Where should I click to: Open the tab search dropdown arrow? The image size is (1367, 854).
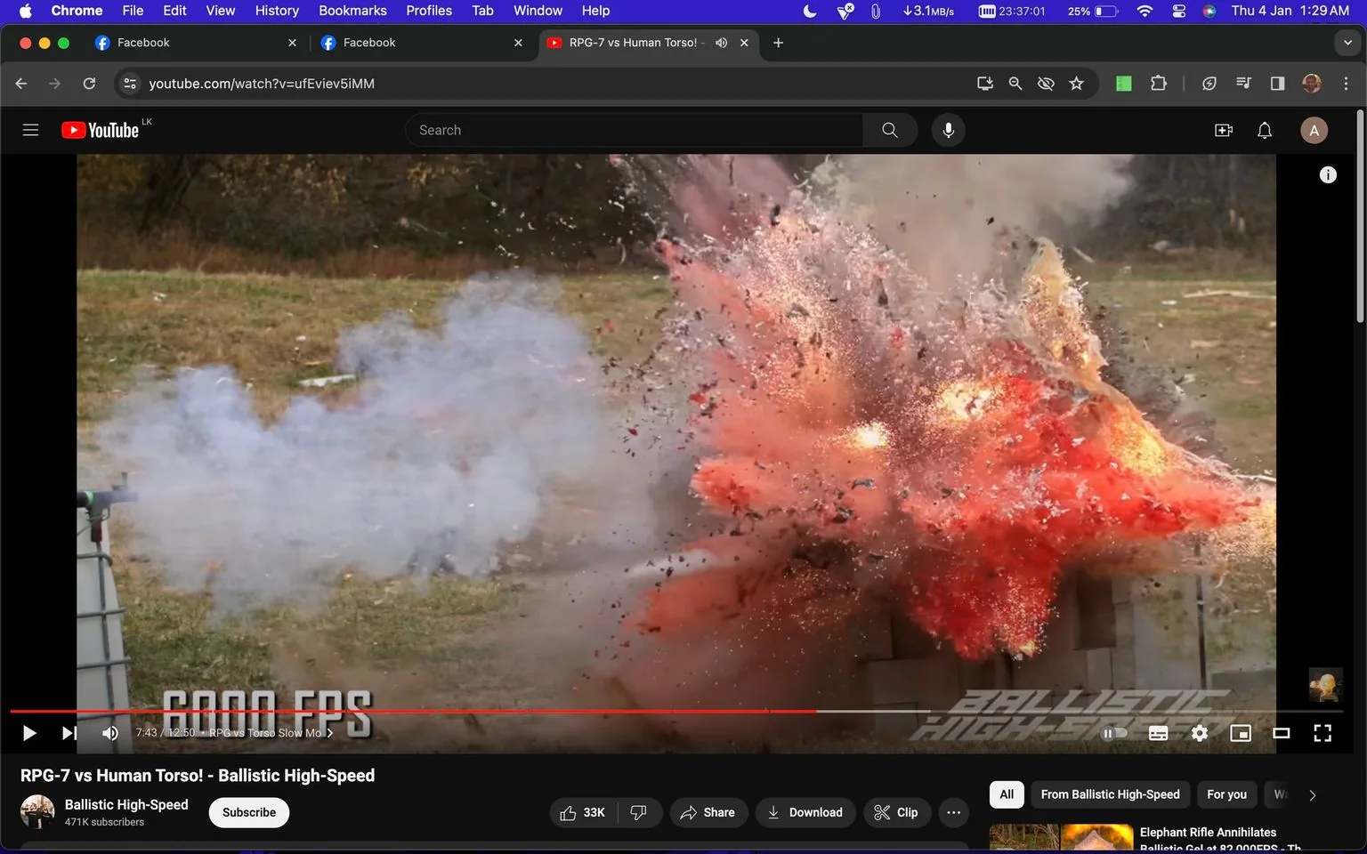1347,43
